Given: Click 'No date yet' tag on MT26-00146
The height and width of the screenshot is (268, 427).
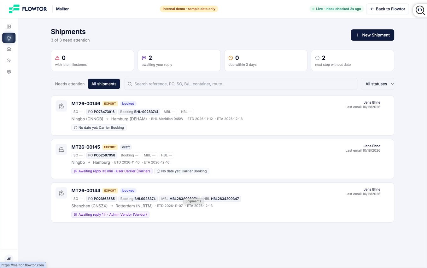Looking at the screenshot, I should tap(99, 127).
